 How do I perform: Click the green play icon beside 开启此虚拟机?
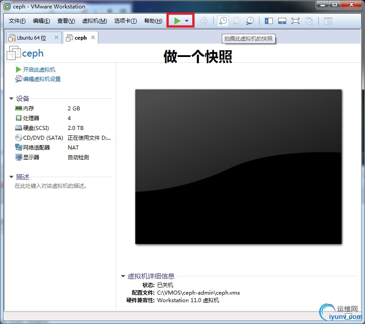pyautogui.click(x=18, y=69)
